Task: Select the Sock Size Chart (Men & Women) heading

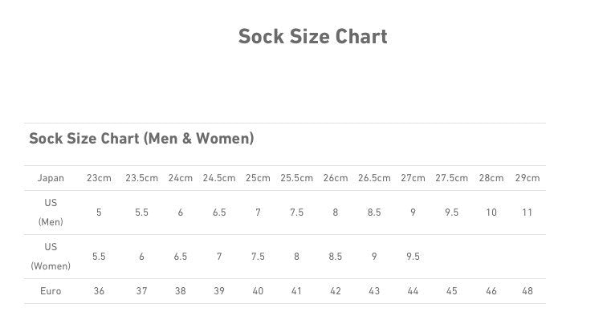Action: (x=141, y=139)
